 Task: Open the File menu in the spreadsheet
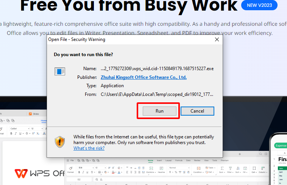click(x=72, y=160)
